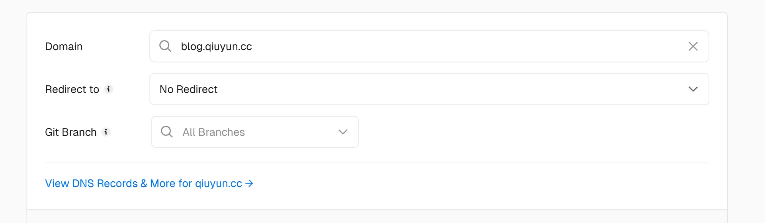Click the arrow icon after qiuyun.cc link text

coord(249,184)
